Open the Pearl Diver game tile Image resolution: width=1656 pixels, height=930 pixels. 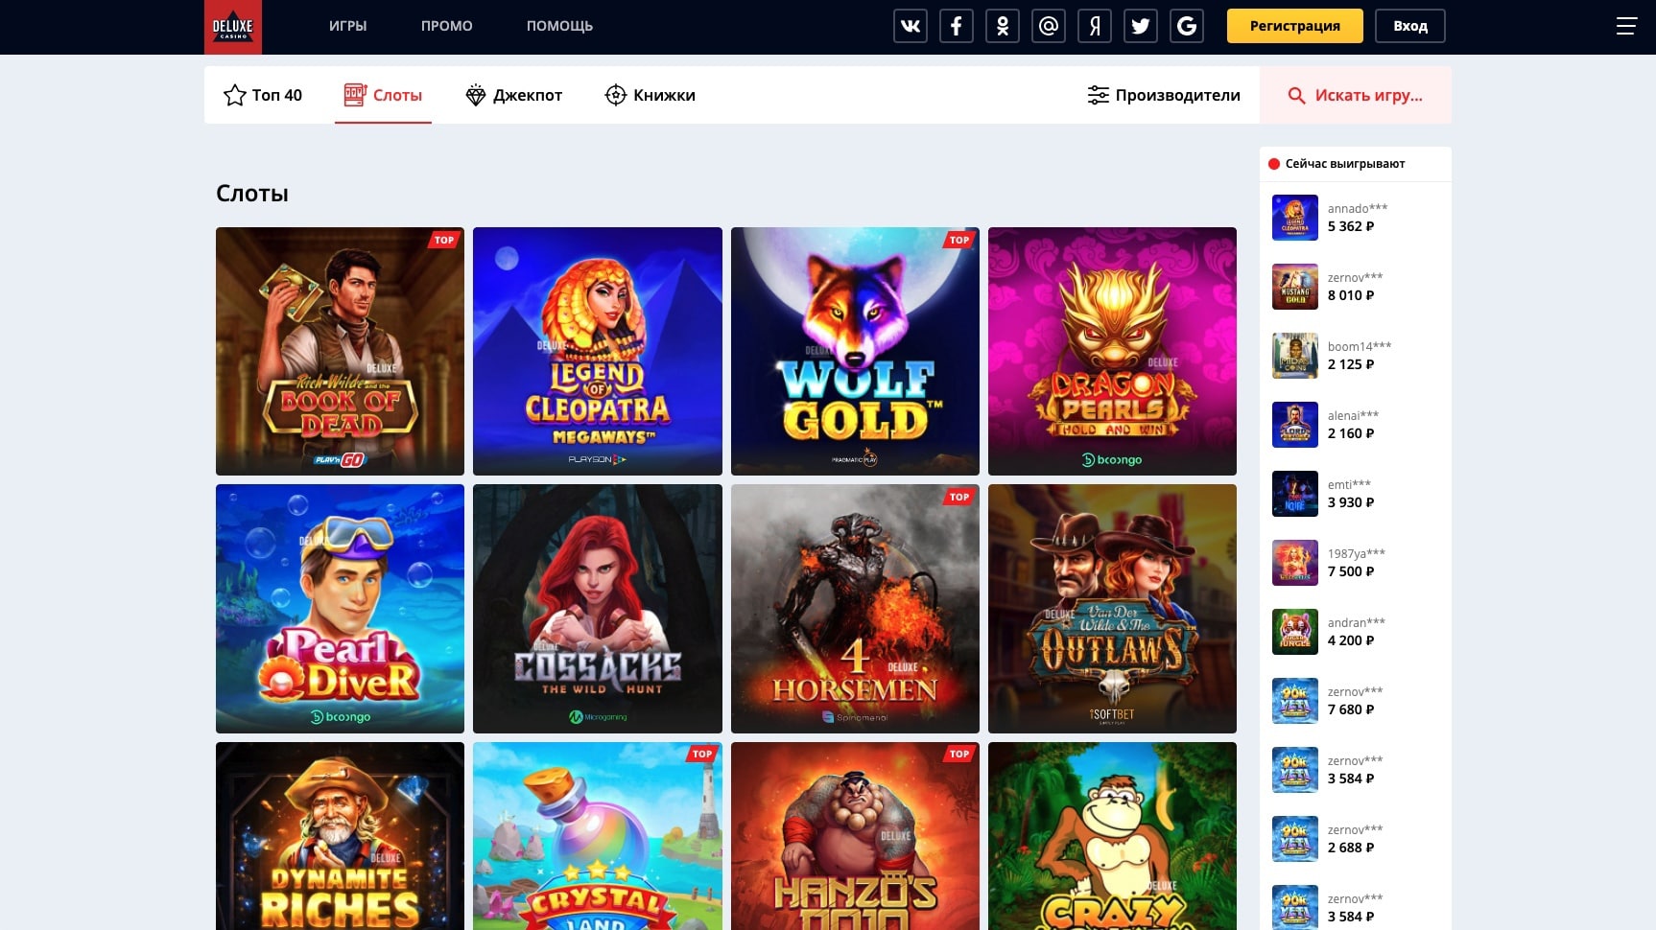(x=340, y=608)
